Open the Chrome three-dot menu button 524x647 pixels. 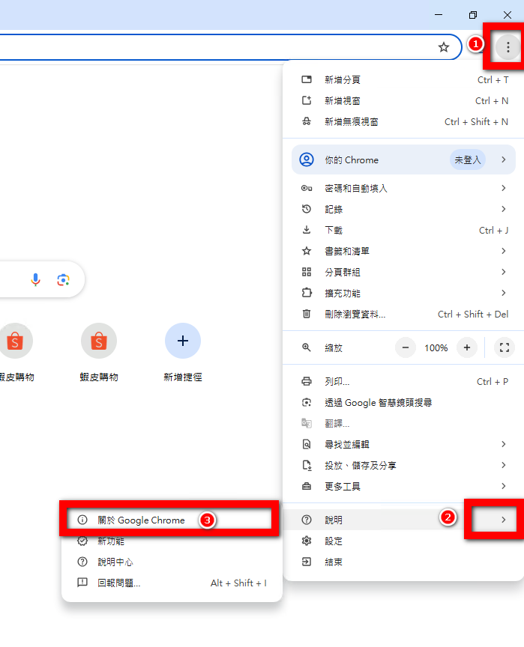click(508, 47)
